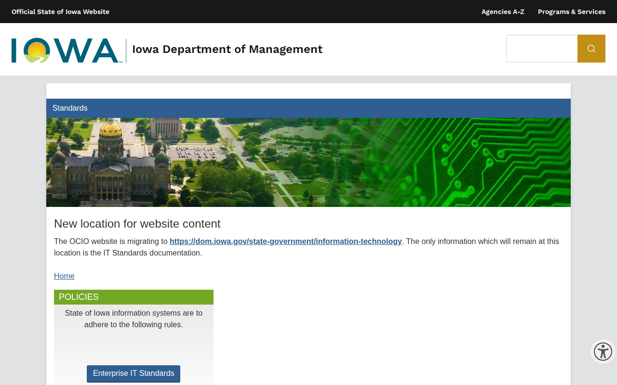The image size is (617, 385).
Task: Open the Agencies A-Z menu item
Action: coord(503,12)
